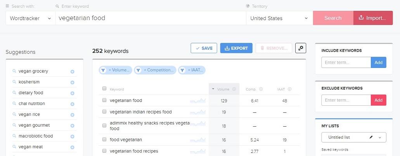Click the Comp. column info icon
Viewport: 400px width, 156px height.
[x=261, y=89]
